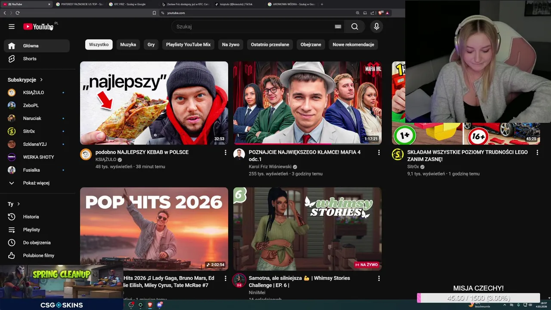The height and width of the screenshot is (310, 551).
Task: Play the POP HITS 2026 thumbnail
Action: click(154, 229)
